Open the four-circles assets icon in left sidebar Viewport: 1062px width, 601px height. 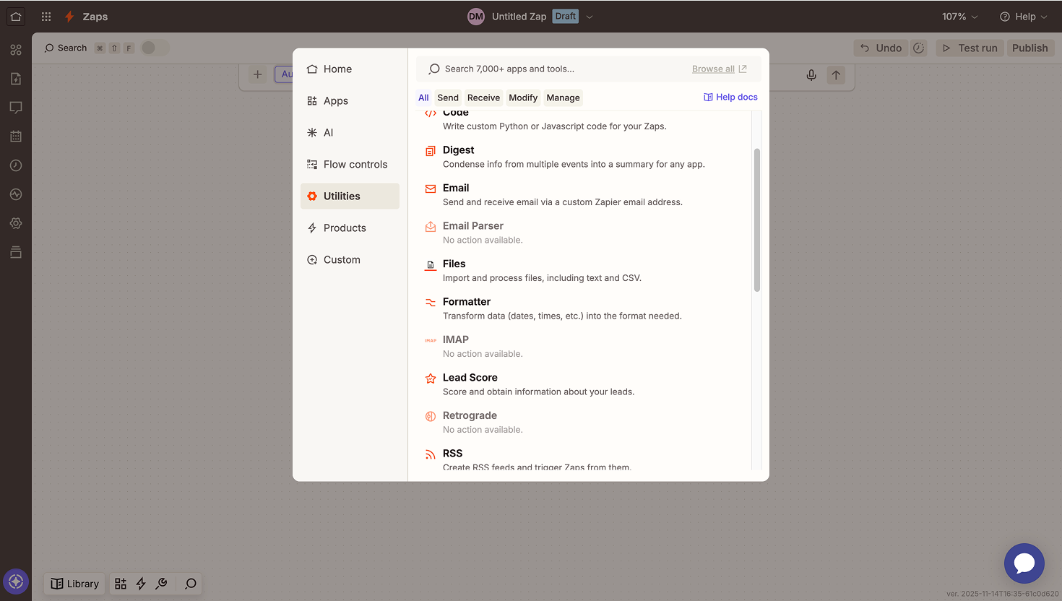tap(16, 50)
